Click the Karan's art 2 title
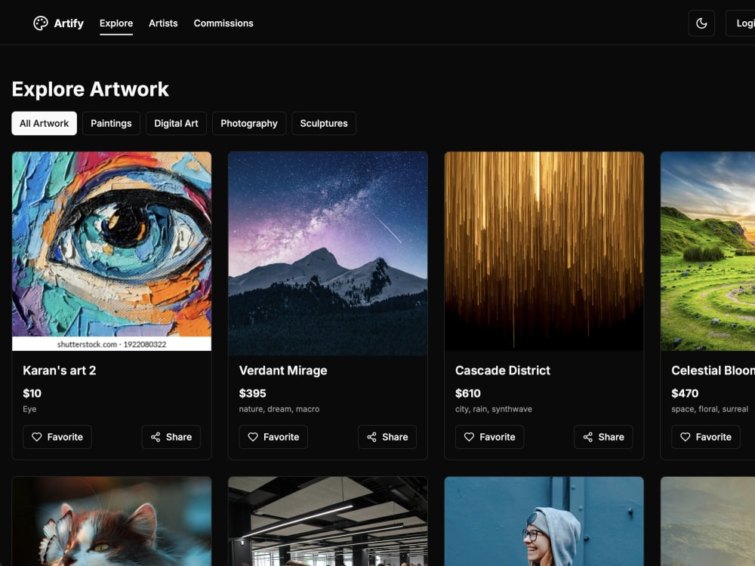 tap(59, 371)
